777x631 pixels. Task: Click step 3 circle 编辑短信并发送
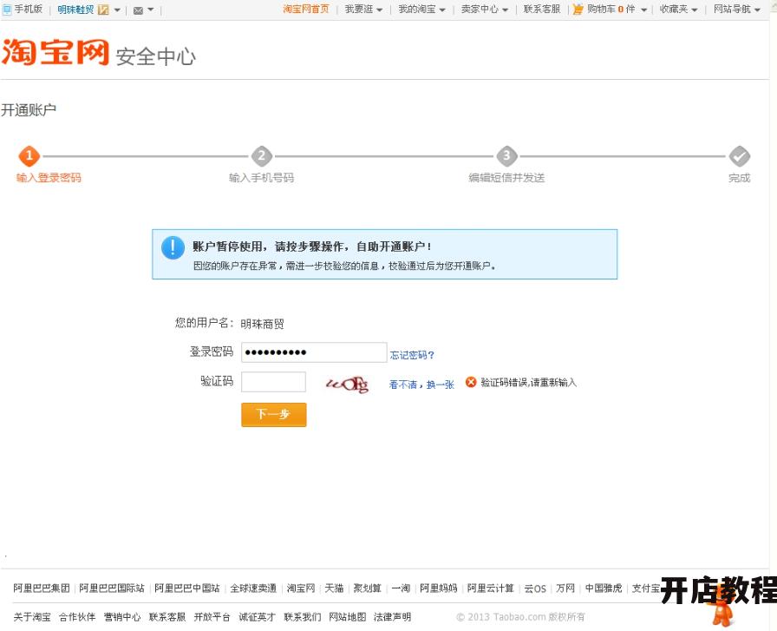(x=507, y=156)
